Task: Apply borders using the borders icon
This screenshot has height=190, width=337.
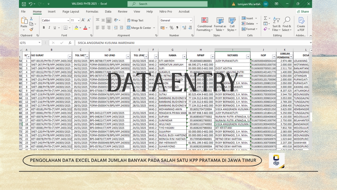Action: point(66,27)
